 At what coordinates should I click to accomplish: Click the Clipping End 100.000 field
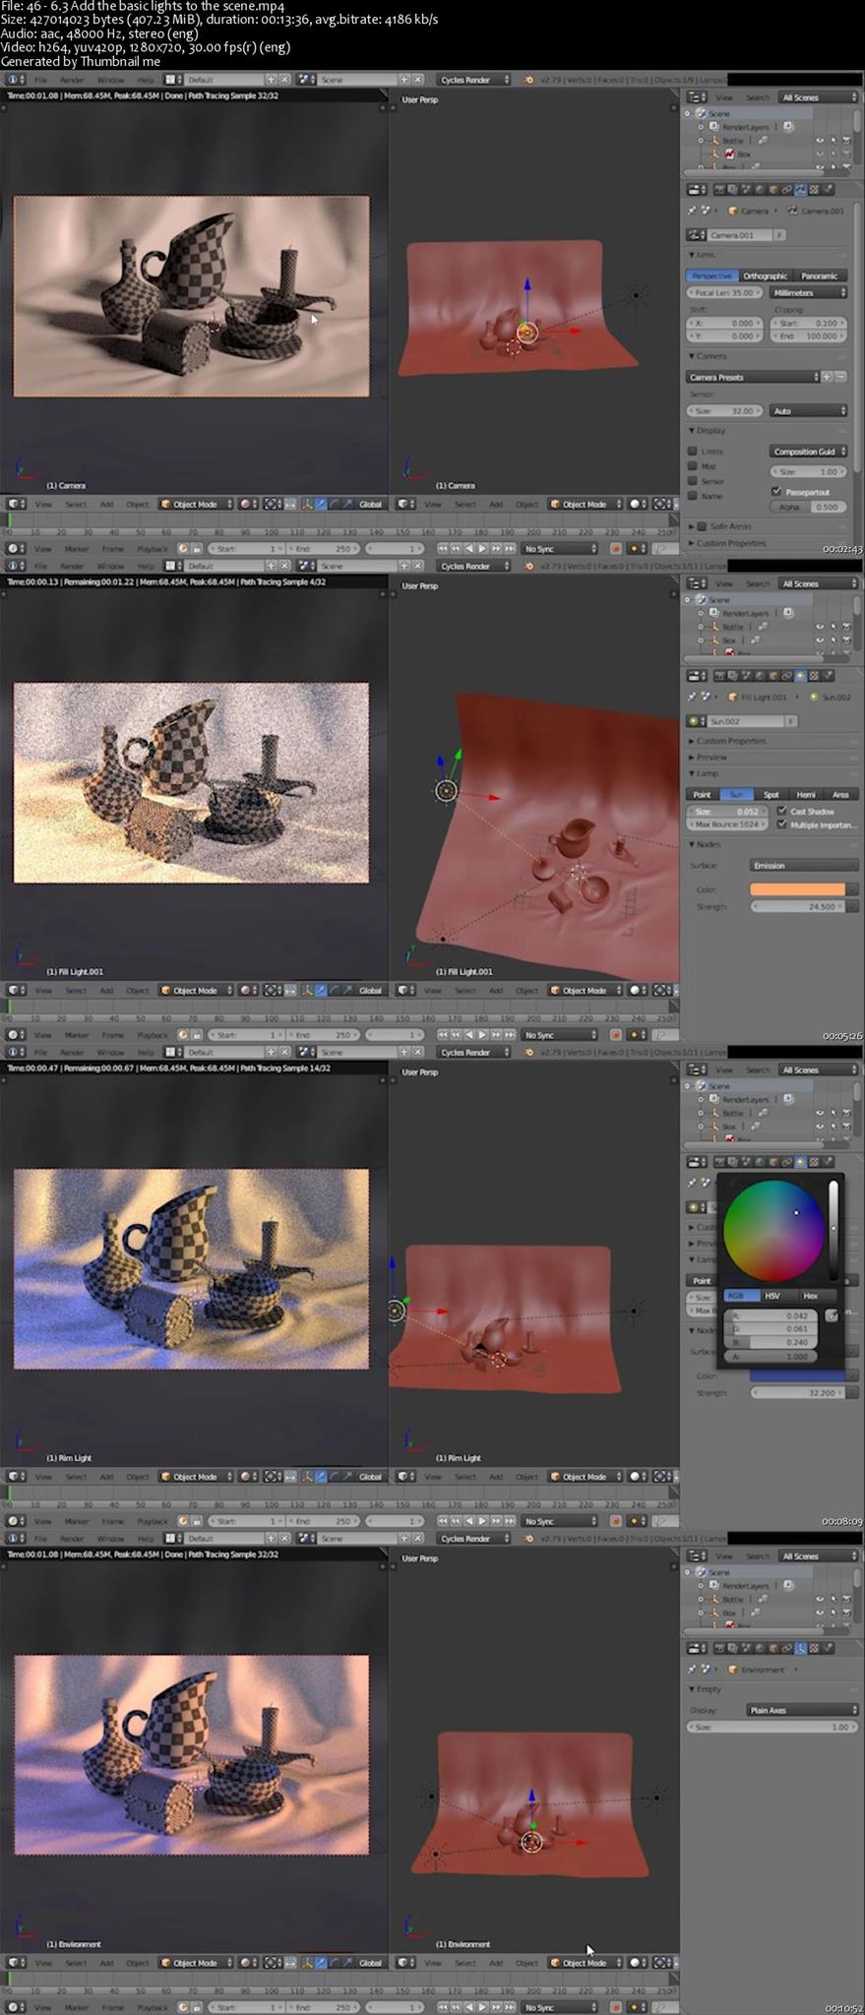pyautogui.click(x=810, y=336)
